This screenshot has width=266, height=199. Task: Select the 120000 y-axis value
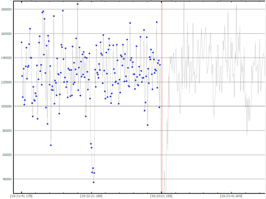pos(6,82)
